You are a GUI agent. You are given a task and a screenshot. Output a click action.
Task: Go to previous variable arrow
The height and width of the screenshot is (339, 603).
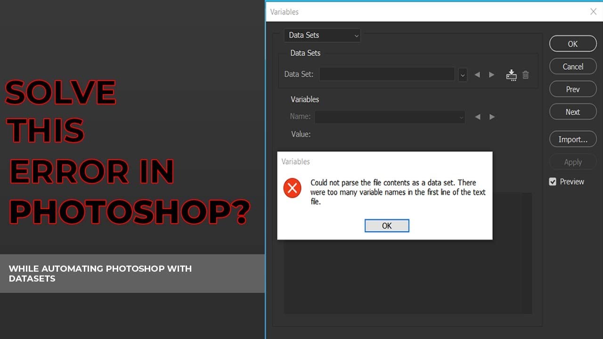478,117
